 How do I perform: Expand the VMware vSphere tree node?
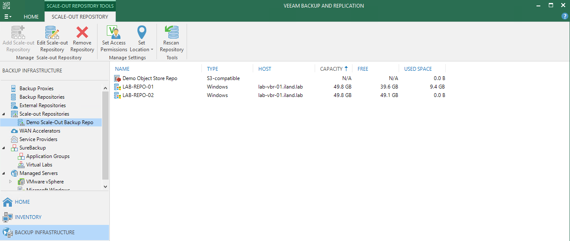coord(11,182)
